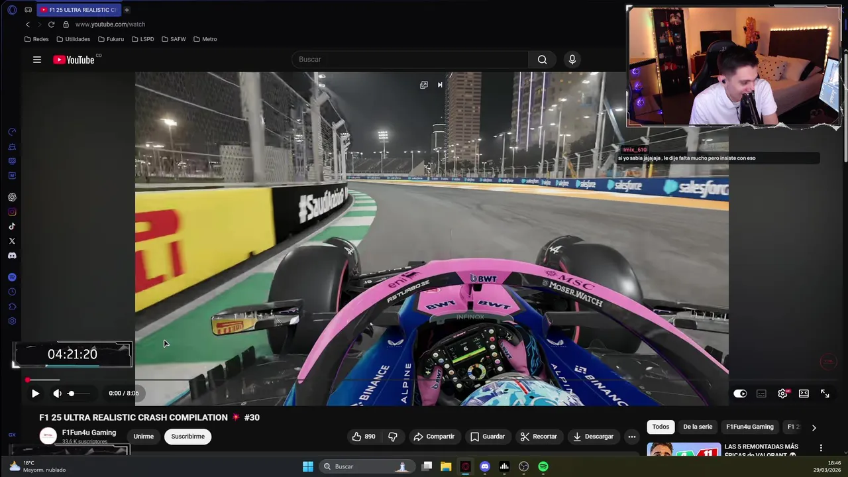Viewport: 848px width, 477px height.
Task: Open the Utilidades bookmarks folder
Action: point(73,39)
